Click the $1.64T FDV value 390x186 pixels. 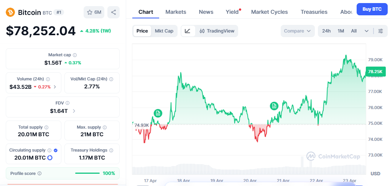coord(59,111)
